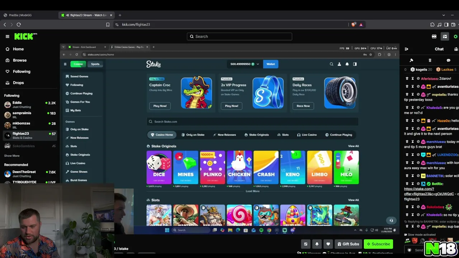459x258 pixels.
Task: Click the pin icon below the Chat header
Action: point(411,60)
